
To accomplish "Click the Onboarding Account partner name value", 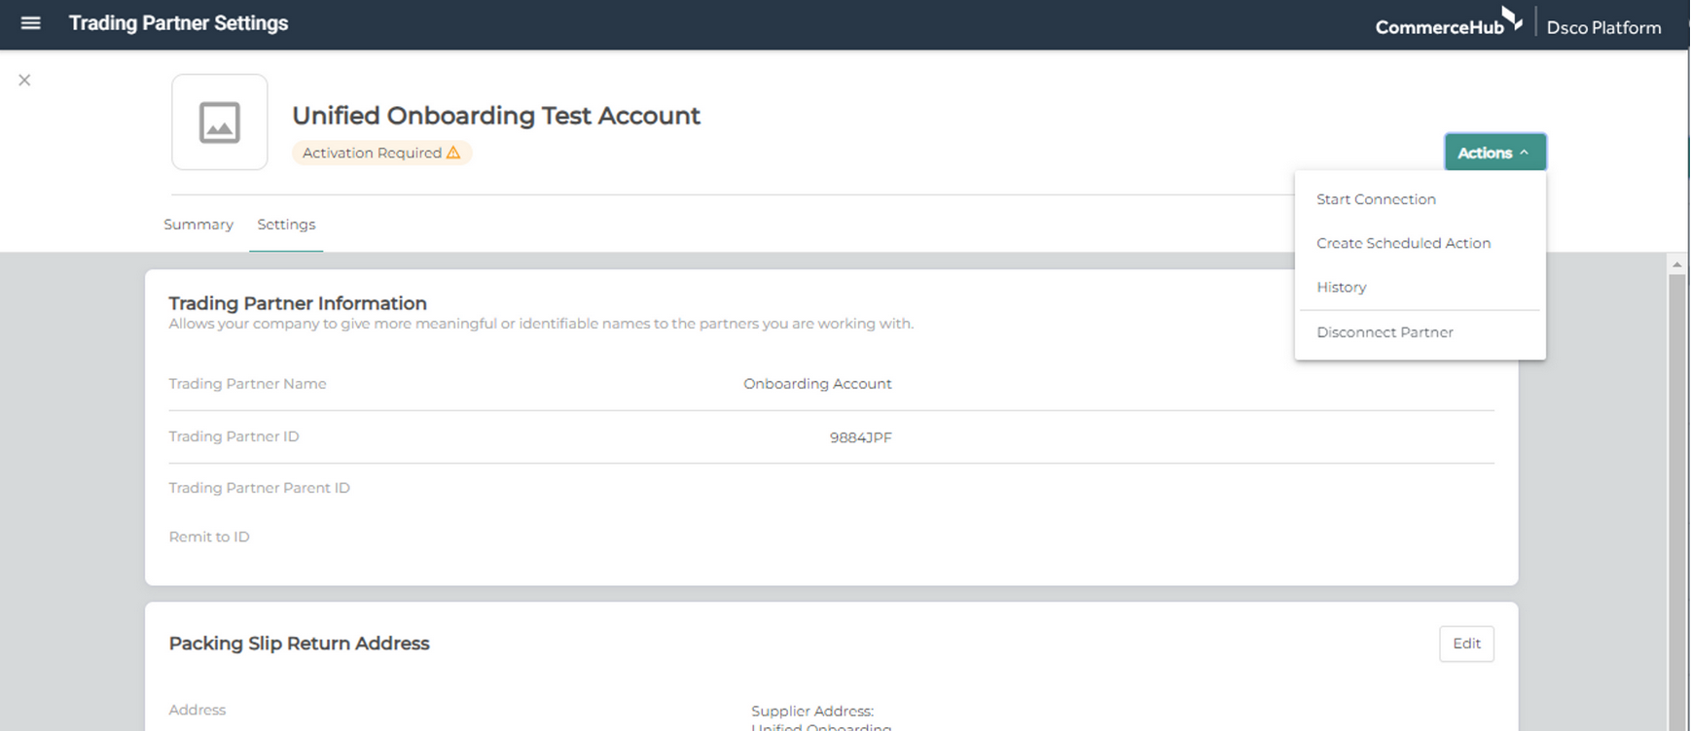I will pyautogui.click(x=817, y=384).
